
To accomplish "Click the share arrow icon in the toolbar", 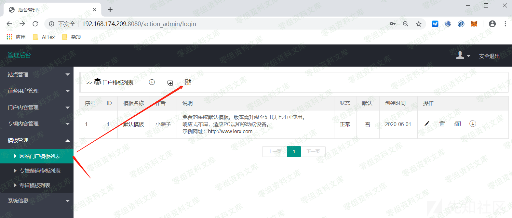I will 170,83.
